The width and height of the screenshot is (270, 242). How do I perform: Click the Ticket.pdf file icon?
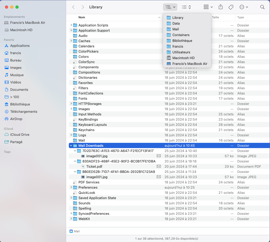(x=83, y=166)
